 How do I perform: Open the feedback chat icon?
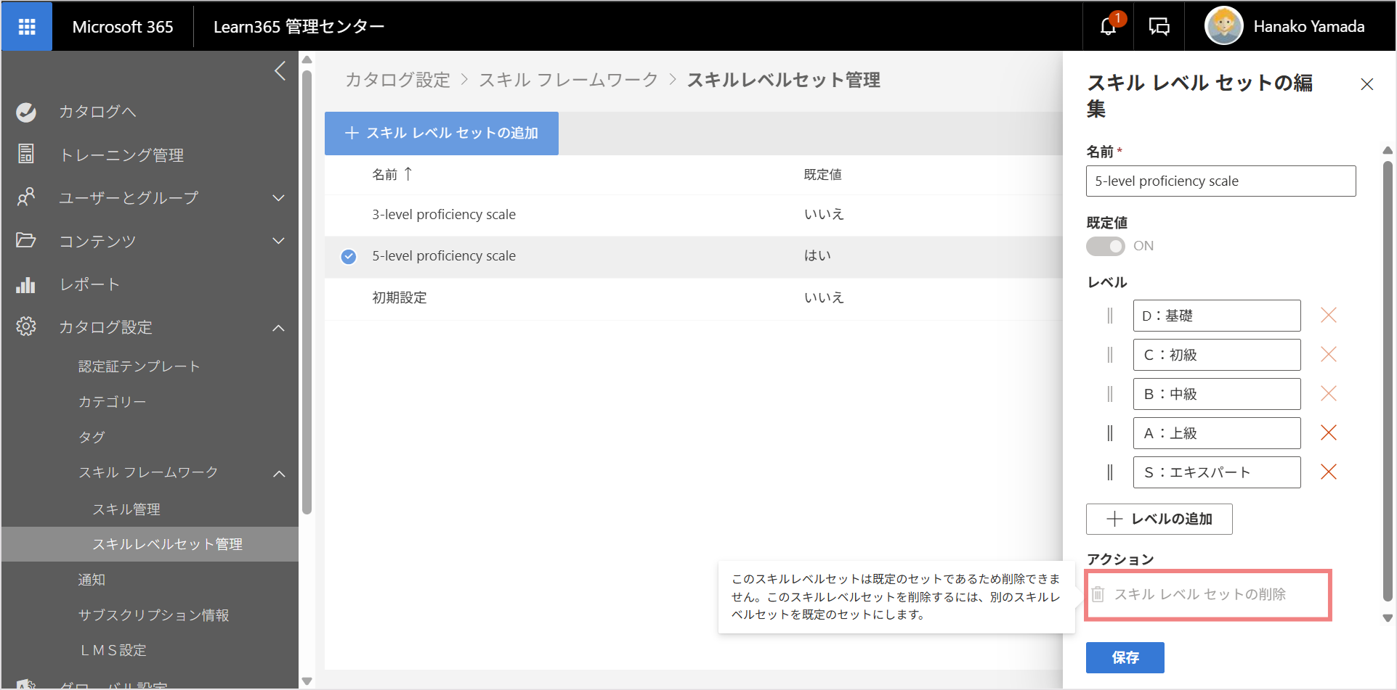click(x=1159, y=27)
